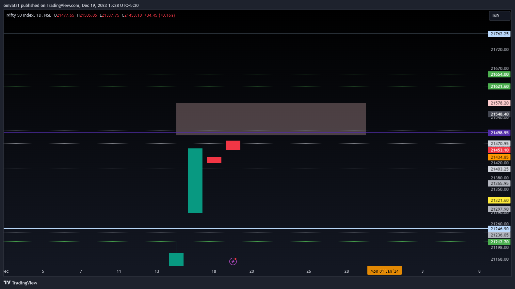This screenshot has height=289, width=515.
Task: Select the orange 21434.85 price label
Action: point(499,157)
